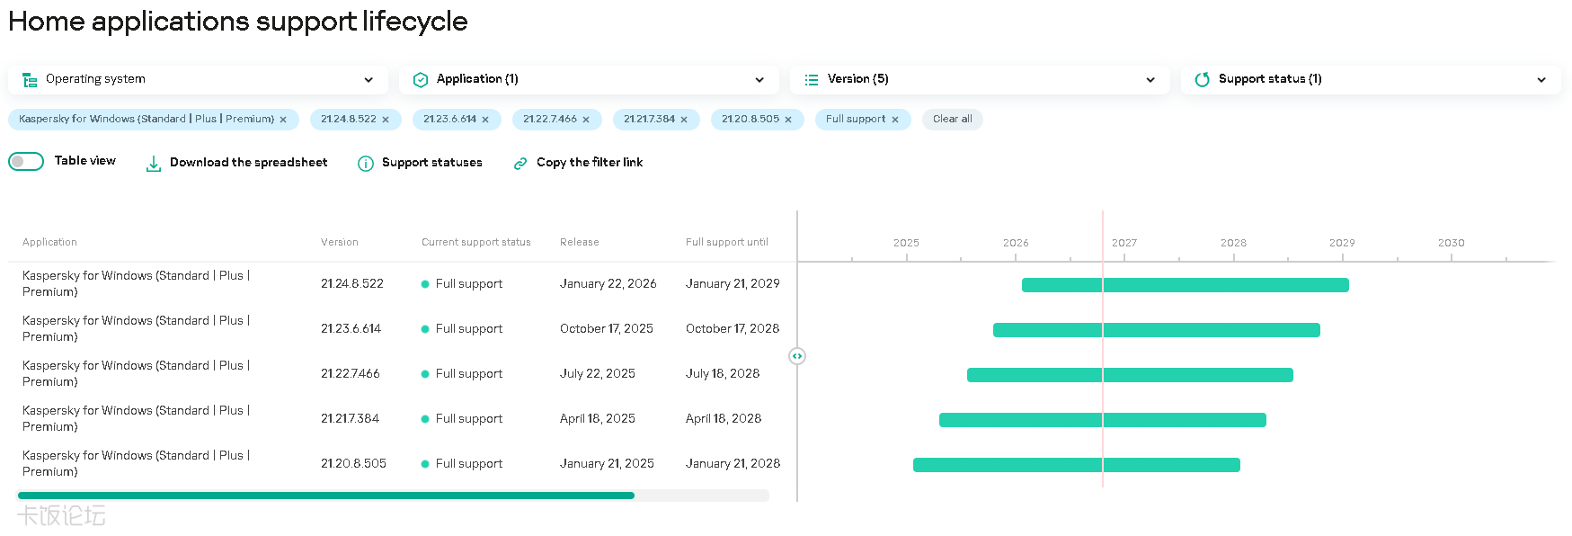Click the download spreadsheet arrow icon
The image size is (1572, 536).
pyautogui.click(x=154, y=164)
